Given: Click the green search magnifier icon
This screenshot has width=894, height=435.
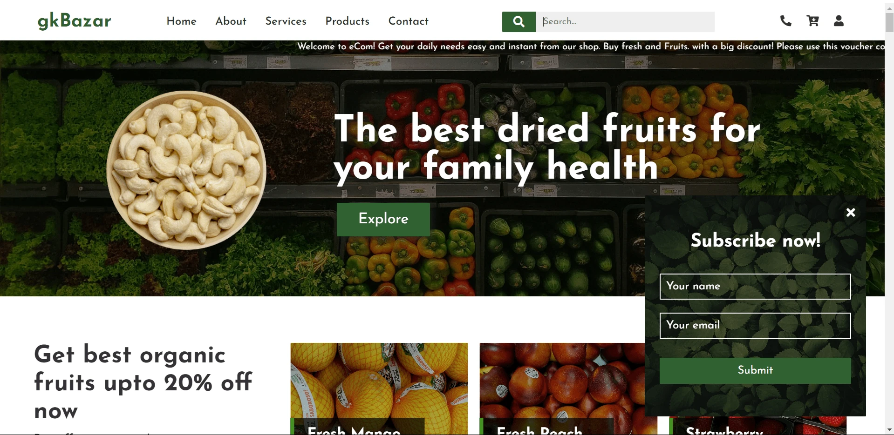Looking at the screenshot, I should coord(519,22).
